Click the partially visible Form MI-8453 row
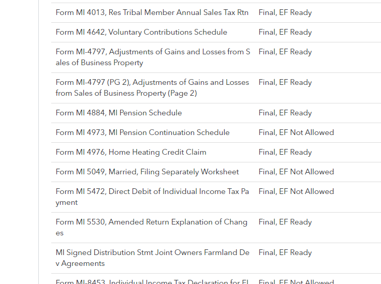 (152, 281)
